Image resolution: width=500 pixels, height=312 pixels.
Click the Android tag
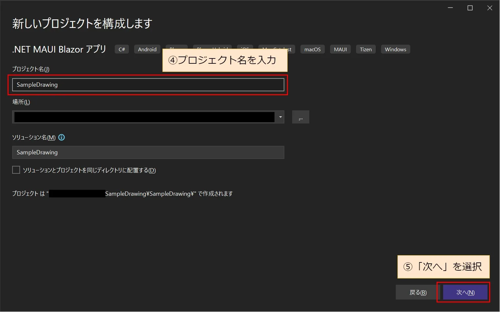(x=147, y=49)
